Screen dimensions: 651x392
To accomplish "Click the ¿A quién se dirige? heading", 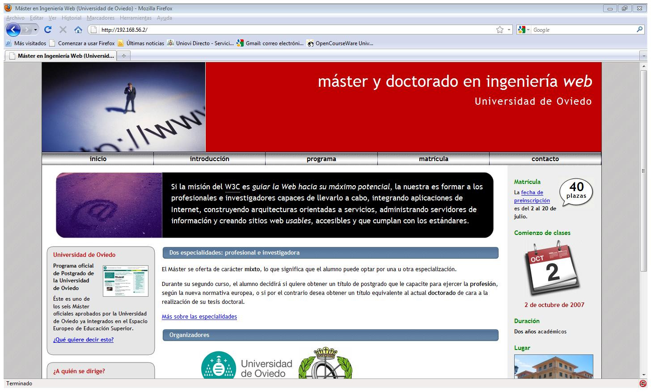I will (79, 371).
